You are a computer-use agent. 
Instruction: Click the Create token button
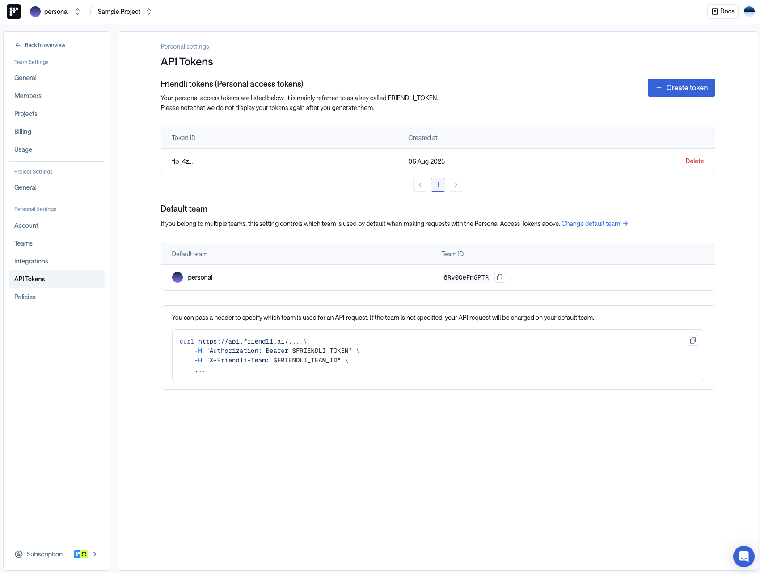[x=681, y=87]
